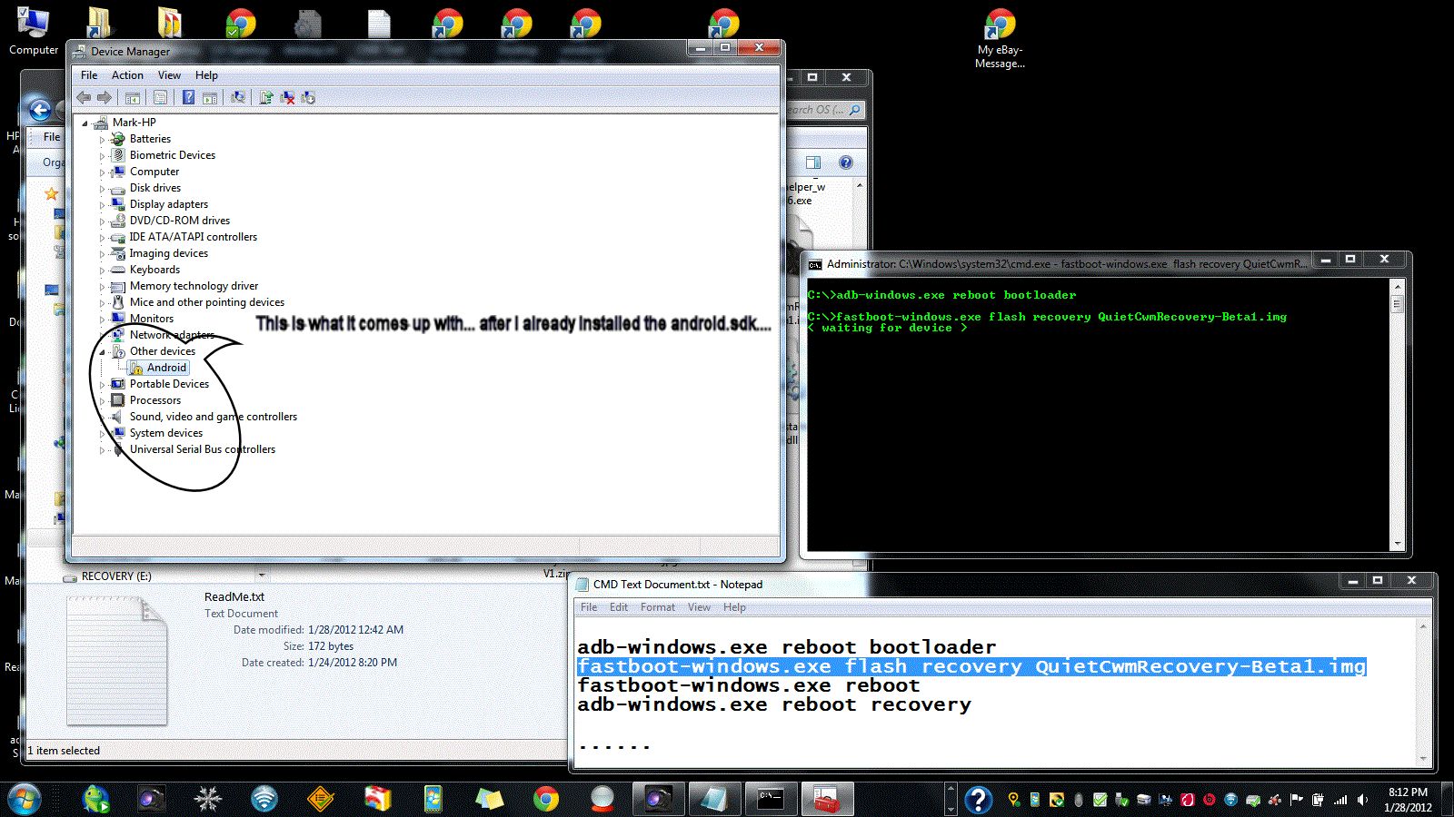Collapse the Other devices category
The height and width of the screenshot is (817, 1454).
(x=102, y=352)
